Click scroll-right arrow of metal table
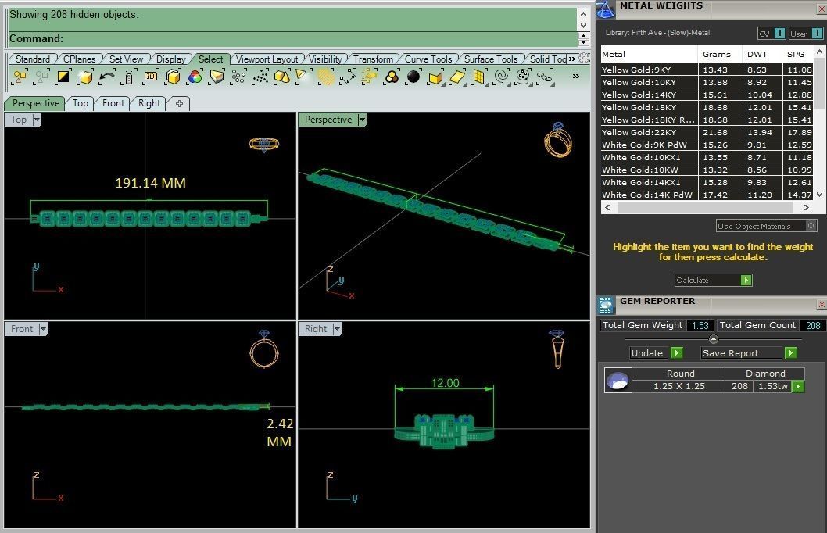 tap(807, 207)
